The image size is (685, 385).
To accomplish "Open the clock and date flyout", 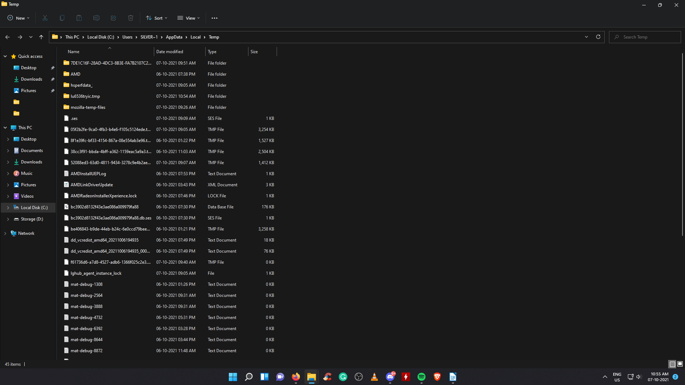I will point(658,377).
